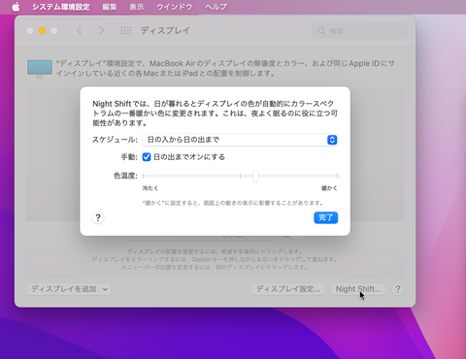Click the ディスプレイ window title
This screenshot has width=466, height=359.
[165, 31]
